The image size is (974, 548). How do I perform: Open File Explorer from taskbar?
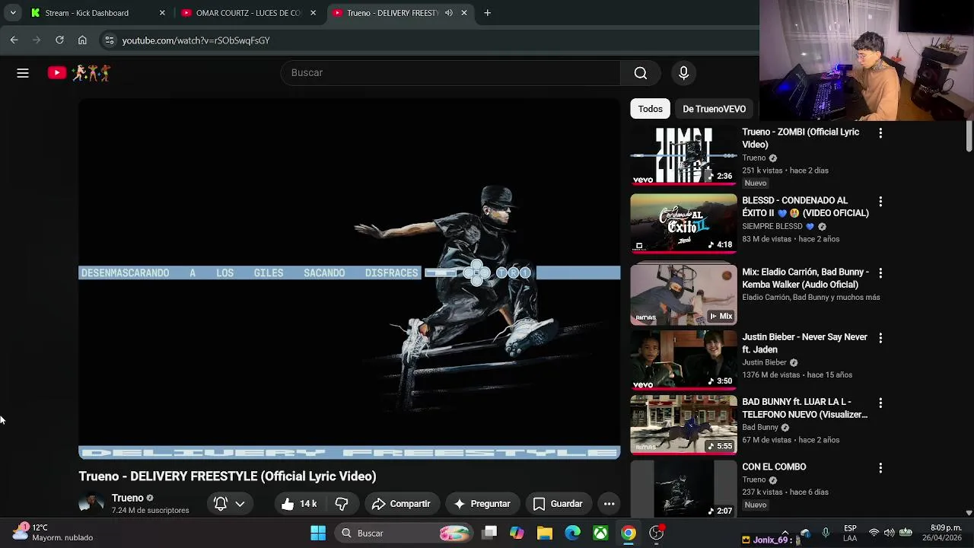pos(545,533)
